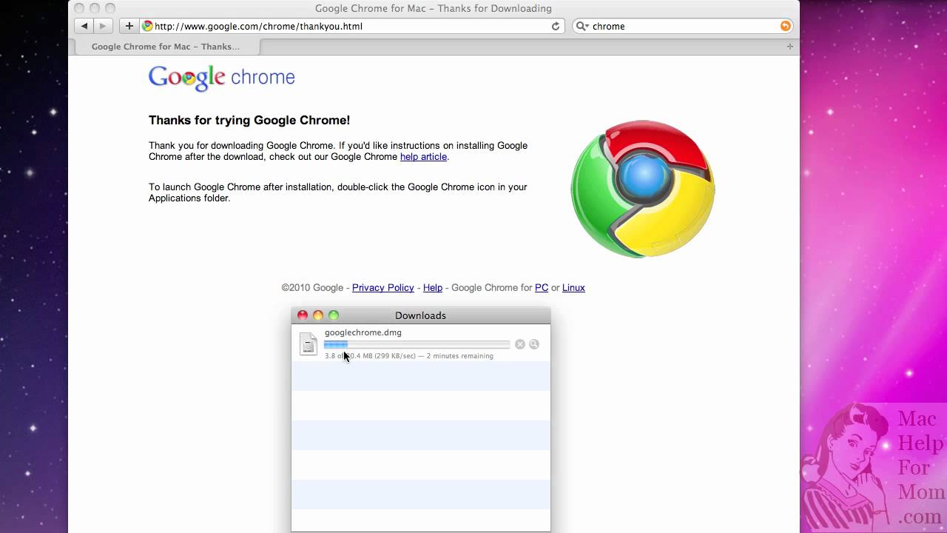The width and height of the screenshot is (947, 533).
Task: Click the googlechrome.dmg file icon
Action: tap(308, 343)
